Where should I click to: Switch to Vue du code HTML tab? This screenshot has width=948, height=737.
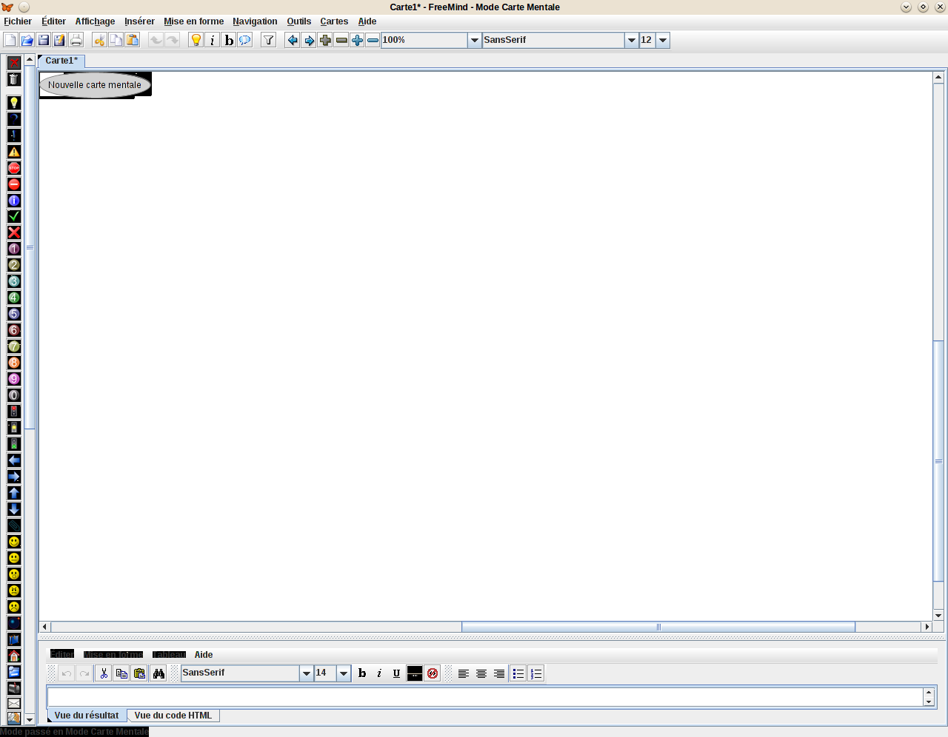[x=173, y=716]
